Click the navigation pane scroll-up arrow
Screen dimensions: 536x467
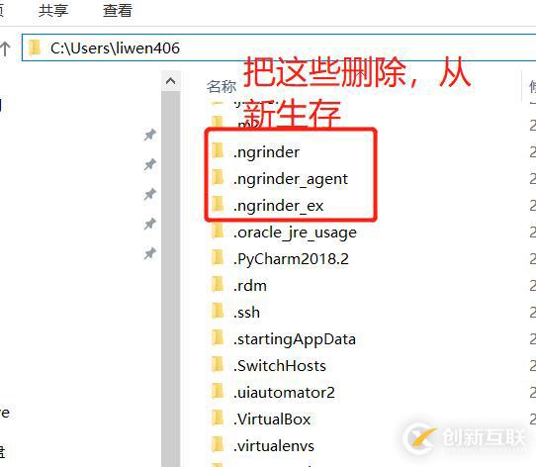(170, 81)
